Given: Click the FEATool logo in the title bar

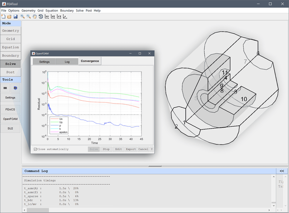Looking at the screenshot, I should [x=4, y=4].
